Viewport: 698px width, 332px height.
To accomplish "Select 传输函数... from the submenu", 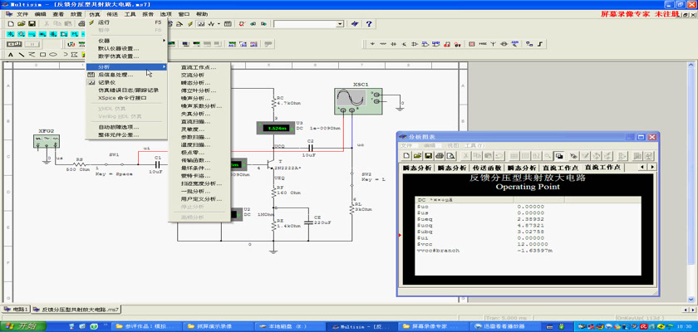I will 199,160.
